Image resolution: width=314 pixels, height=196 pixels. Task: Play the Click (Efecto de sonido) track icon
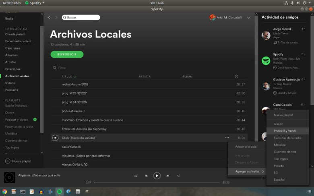pos(55,138)
